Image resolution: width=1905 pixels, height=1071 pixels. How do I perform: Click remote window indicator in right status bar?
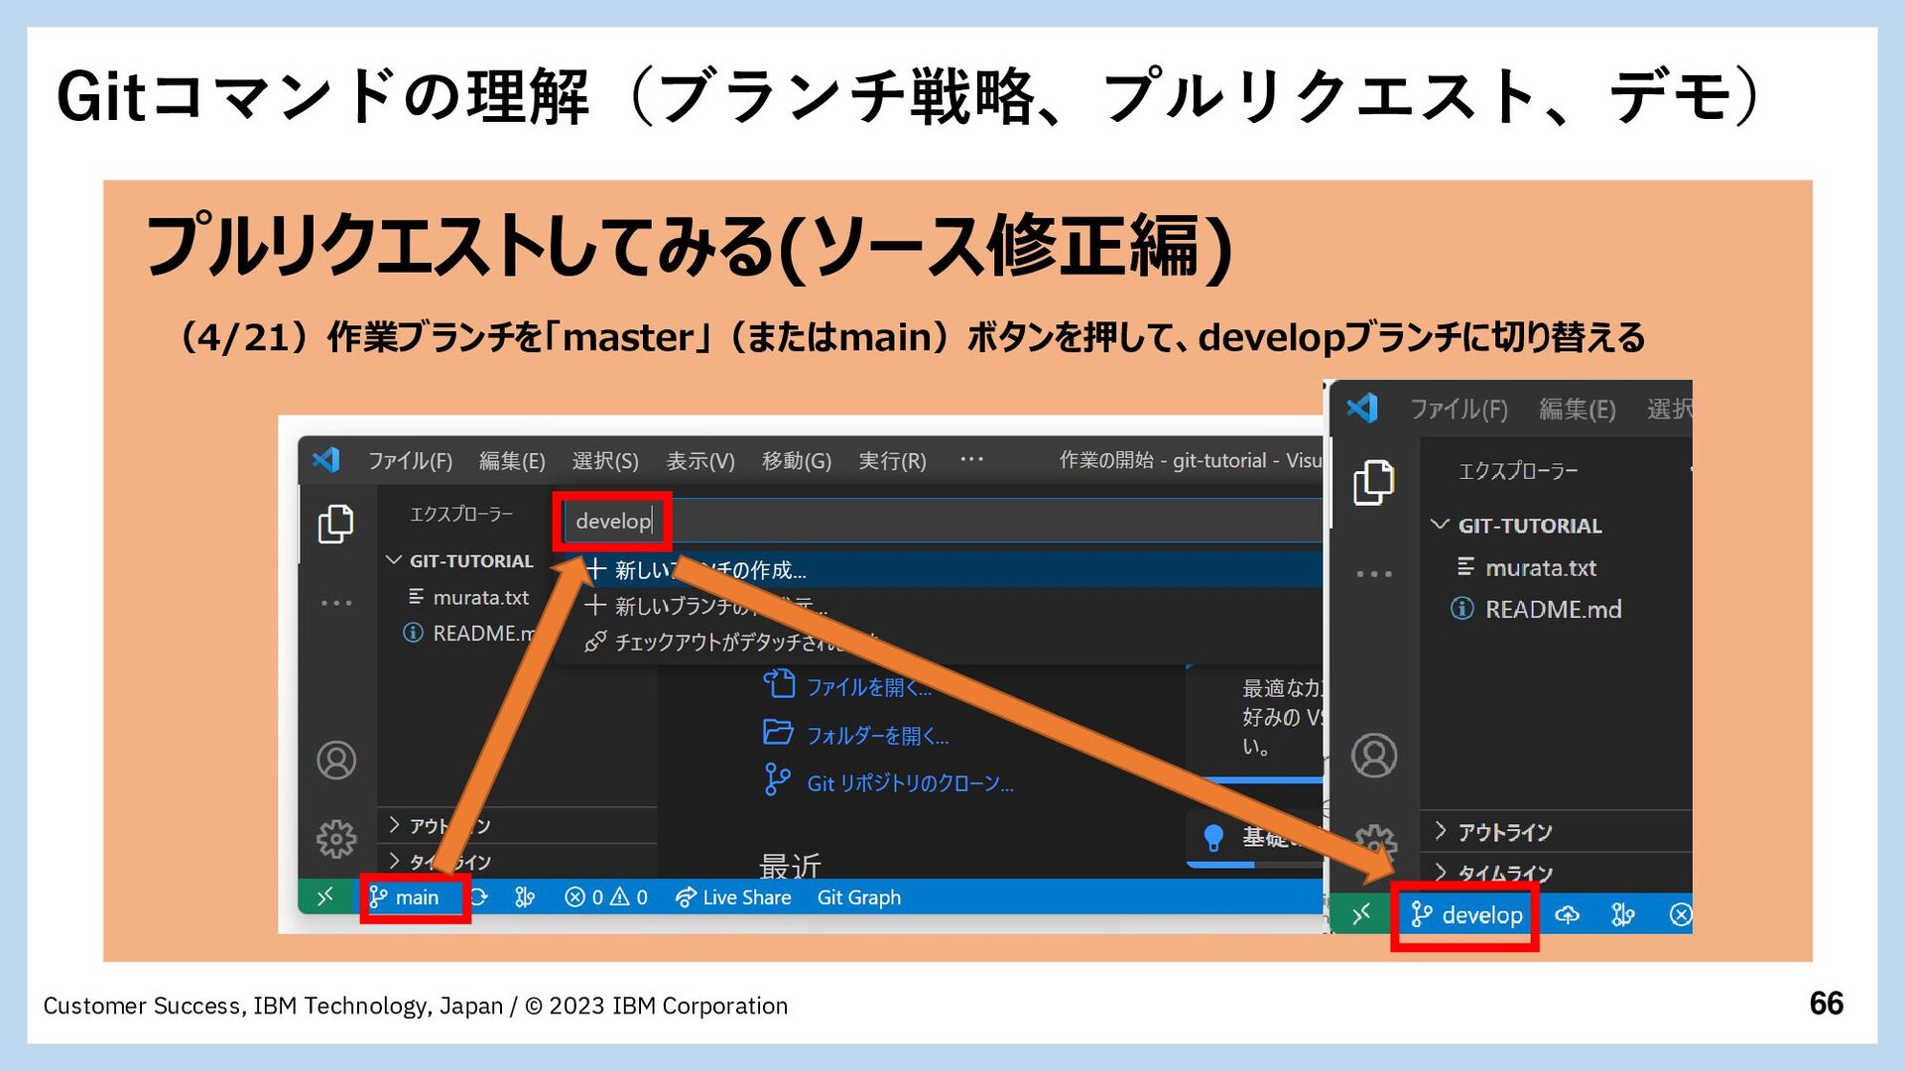pos(1361,913)
